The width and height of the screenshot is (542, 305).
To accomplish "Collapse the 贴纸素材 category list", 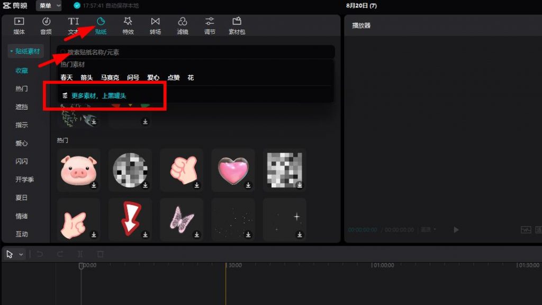I will [x=25, y=51].
